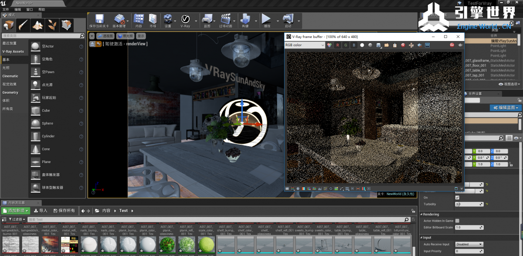Toggle the red channel R button
Screen dimensions: 523x256
(x=337, y=45)
